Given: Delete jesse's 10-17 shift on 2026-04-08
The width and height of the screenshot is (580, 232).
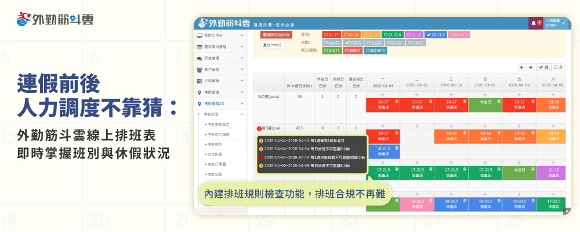Looking at the screenshot, I should click(532, 101).
